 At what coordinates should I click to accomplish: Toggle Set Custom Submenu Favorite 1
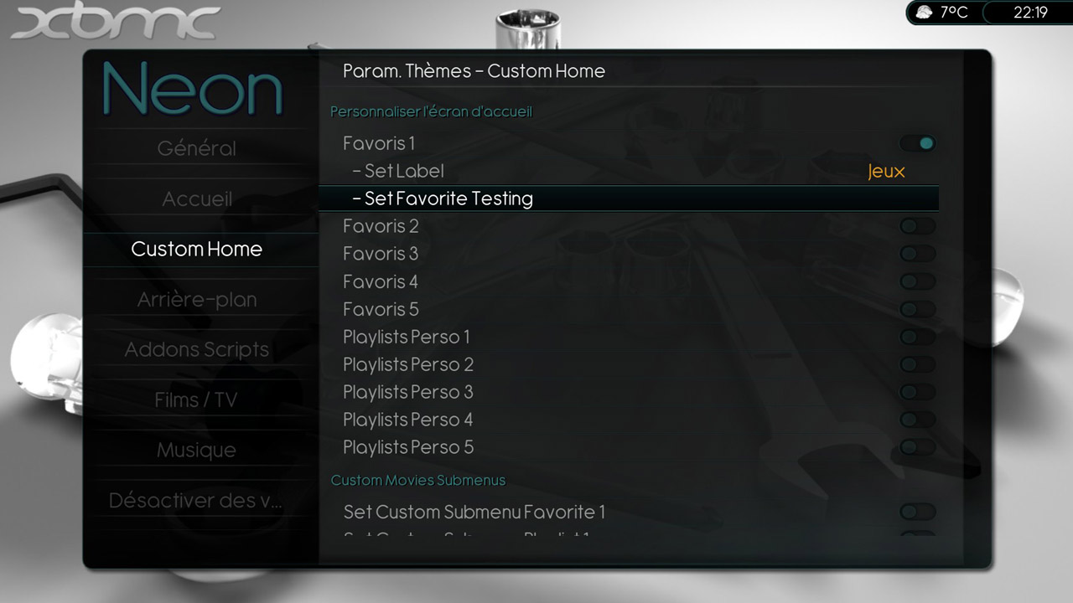coord(917,512)
